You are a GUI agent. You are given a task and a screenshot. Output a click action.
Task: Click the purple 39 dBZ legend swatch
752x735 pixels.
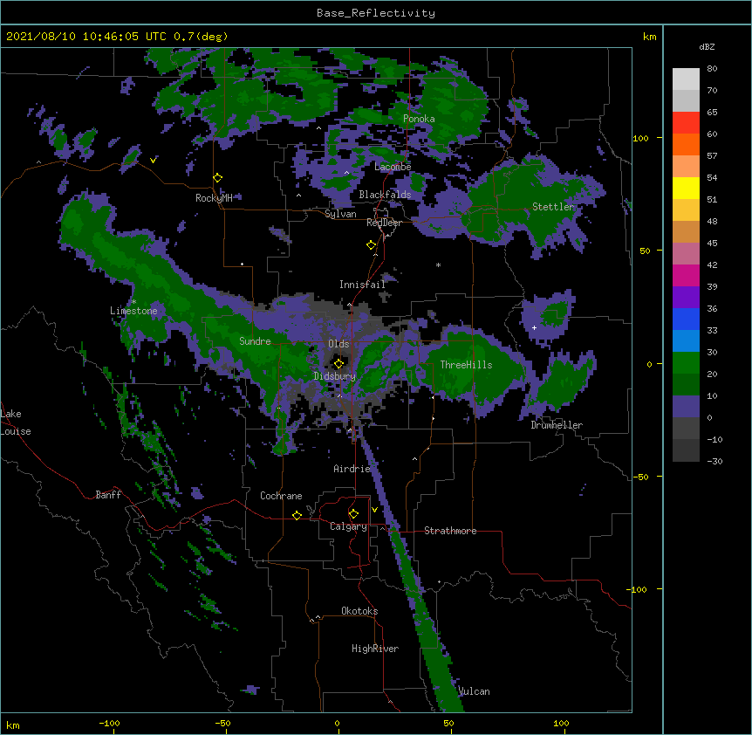[686, 297]
